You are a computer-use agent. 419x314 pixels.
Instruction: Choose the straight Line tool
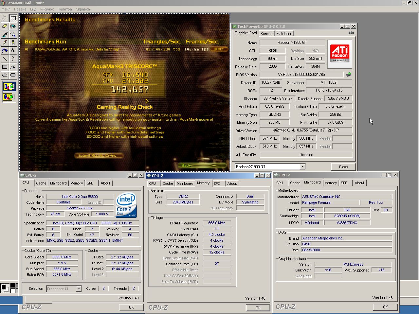[5, 59]
